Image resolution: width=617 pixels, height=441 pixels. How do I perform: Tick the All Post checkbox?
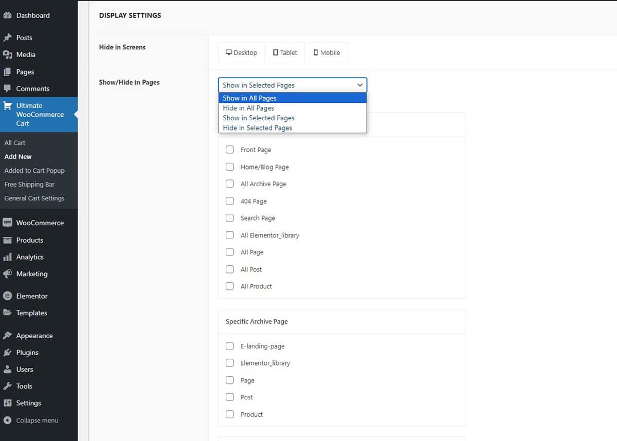pos(230,269)
